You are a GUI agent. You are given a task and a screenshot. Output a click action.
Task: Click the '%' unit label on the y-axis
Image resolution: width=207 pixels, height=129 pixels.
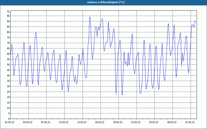(8, 12)
